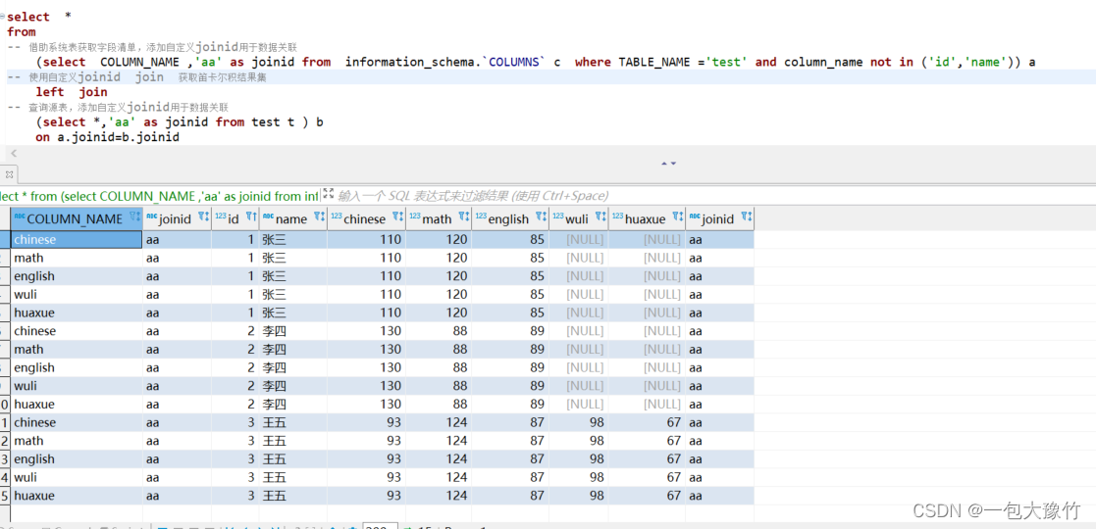Open the filter icon on name column
This screenshot has height=529, width=1096.
320,218
